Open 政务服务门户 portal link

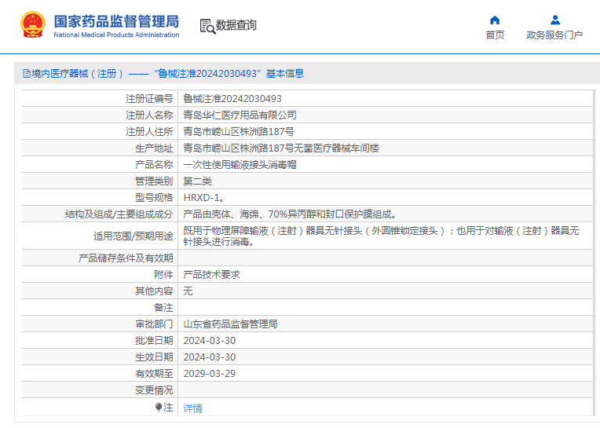coord(554,35)
